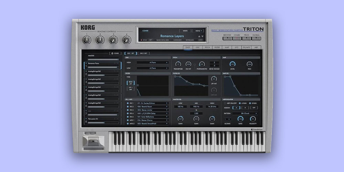Click the WRITE button
This screenshot has height=172, width=344.
185,31
